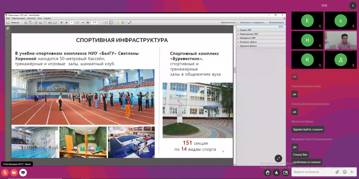The height and width of the screenshot is (179, 359).
Task: Open the Просмотр menu
Action: 31,18
